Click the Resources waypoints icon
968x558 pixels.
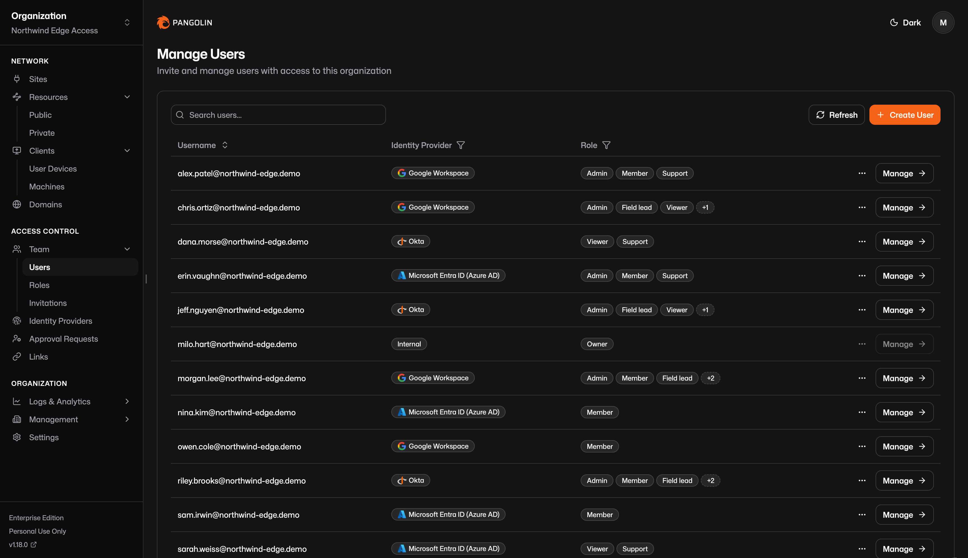[17, 97]
